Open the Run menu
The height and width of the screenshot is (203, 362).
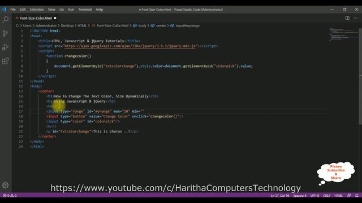[71, 10]
